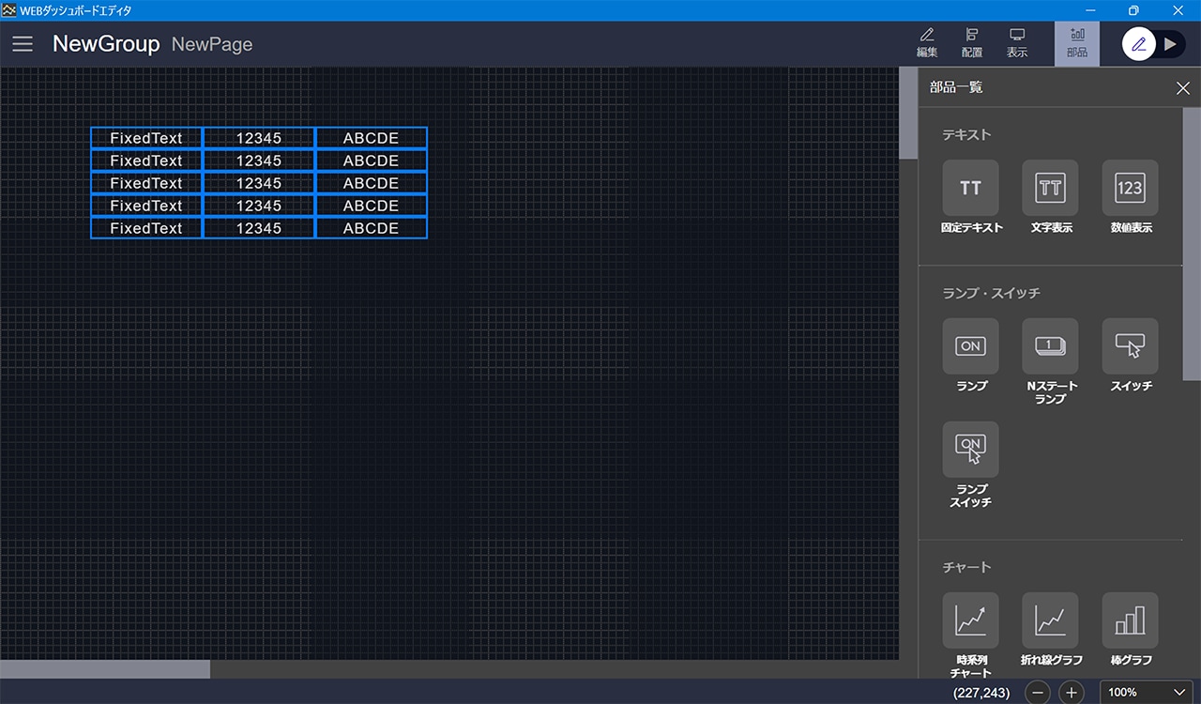Image resolution: width=1201 pixels, height=704 pixels.
Task: Toggle edit mode with the pen switch
Action: [x=1139, y=44]
